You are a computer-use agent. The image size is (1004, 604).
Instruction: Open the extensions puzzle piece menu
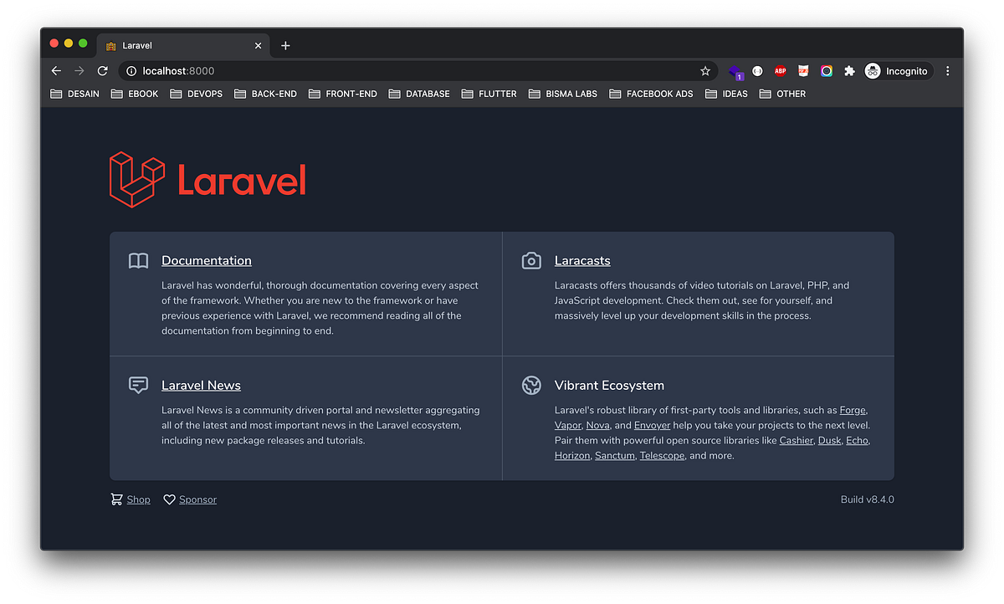pos(849,71)
